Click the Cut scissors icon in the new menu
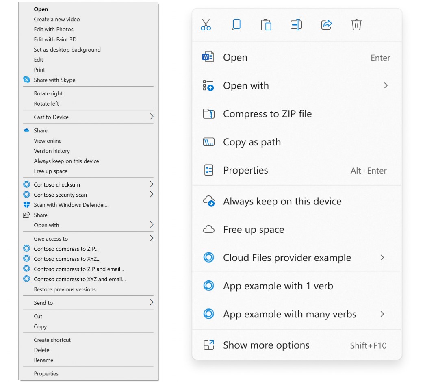Screen dimensions: 425x382 pyautogui.click(x=206, y=25)
